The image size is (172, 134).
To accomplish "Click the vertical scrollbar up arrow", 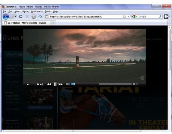I will (x=169, y=27).
